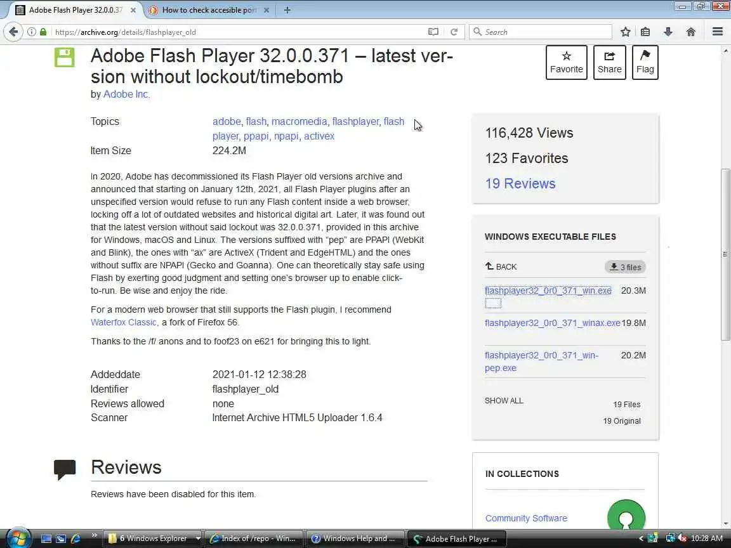Download flashplayer32_0r0_371_win-pep.exe

542,362
